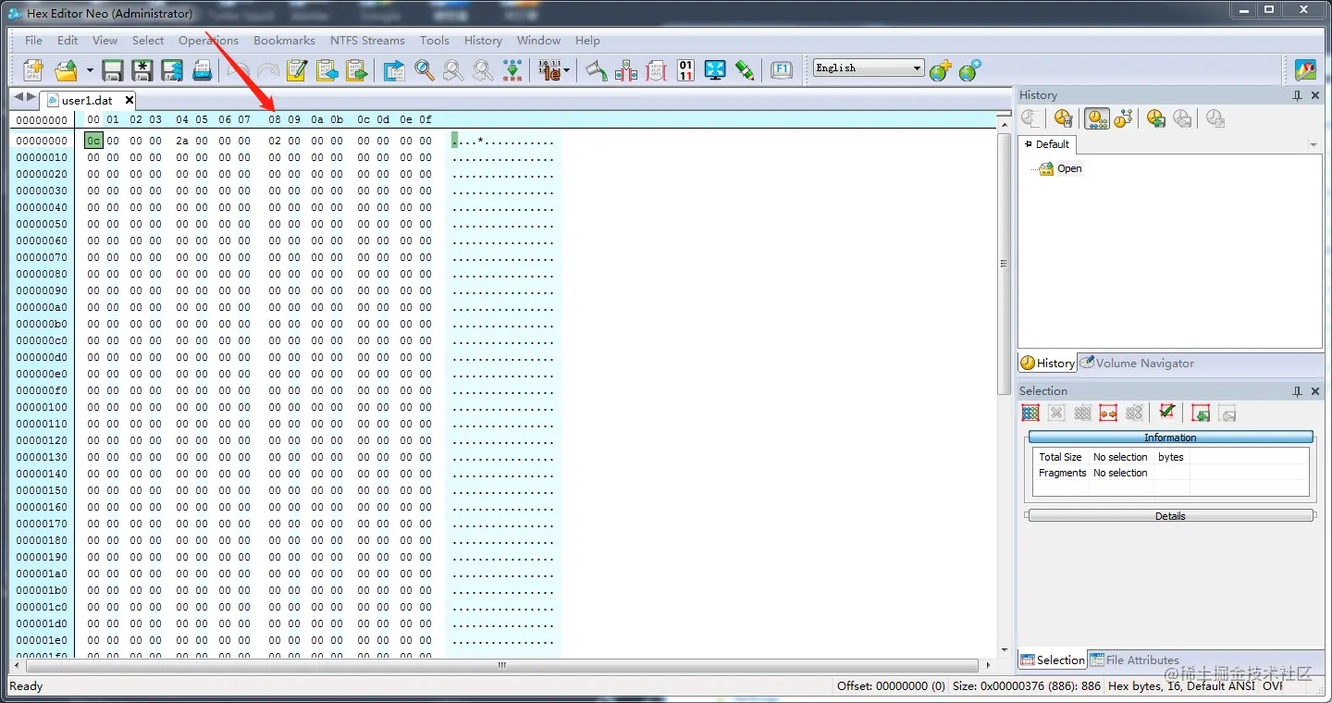Go to the next document tab arrow
1332x703 pixels.
(x=31, y=97)
